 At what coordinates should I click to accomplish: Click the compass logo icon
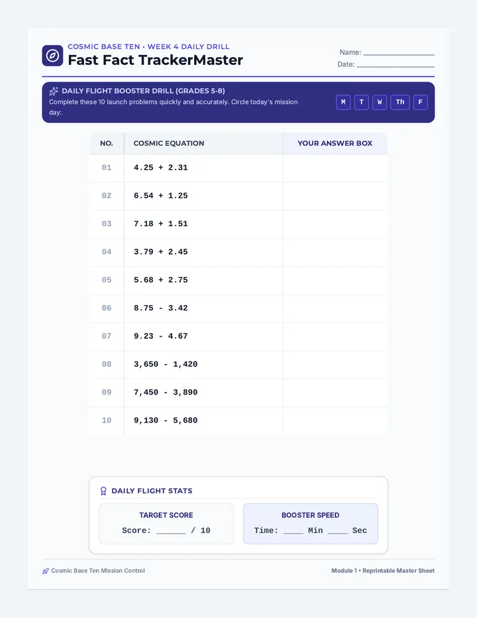[x=52, y=56]
